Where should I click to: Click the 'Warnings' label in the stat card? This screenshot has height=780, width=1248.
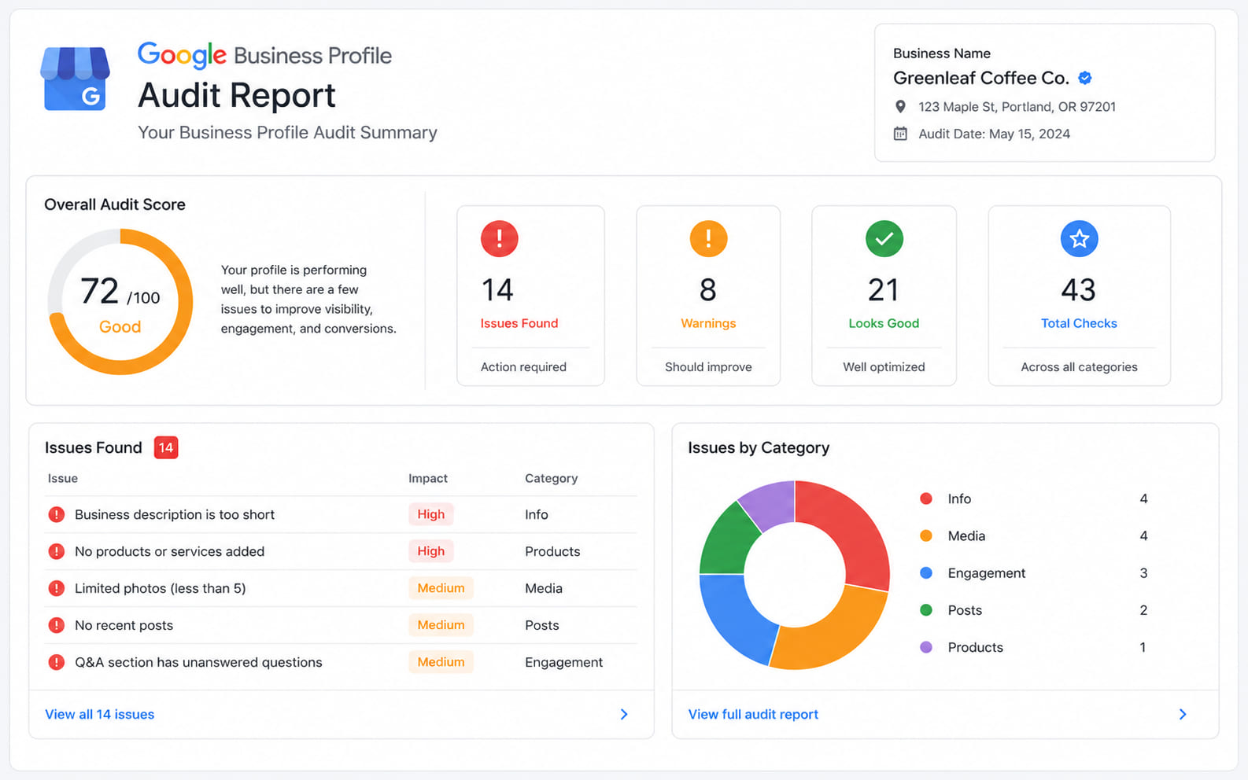708,323
